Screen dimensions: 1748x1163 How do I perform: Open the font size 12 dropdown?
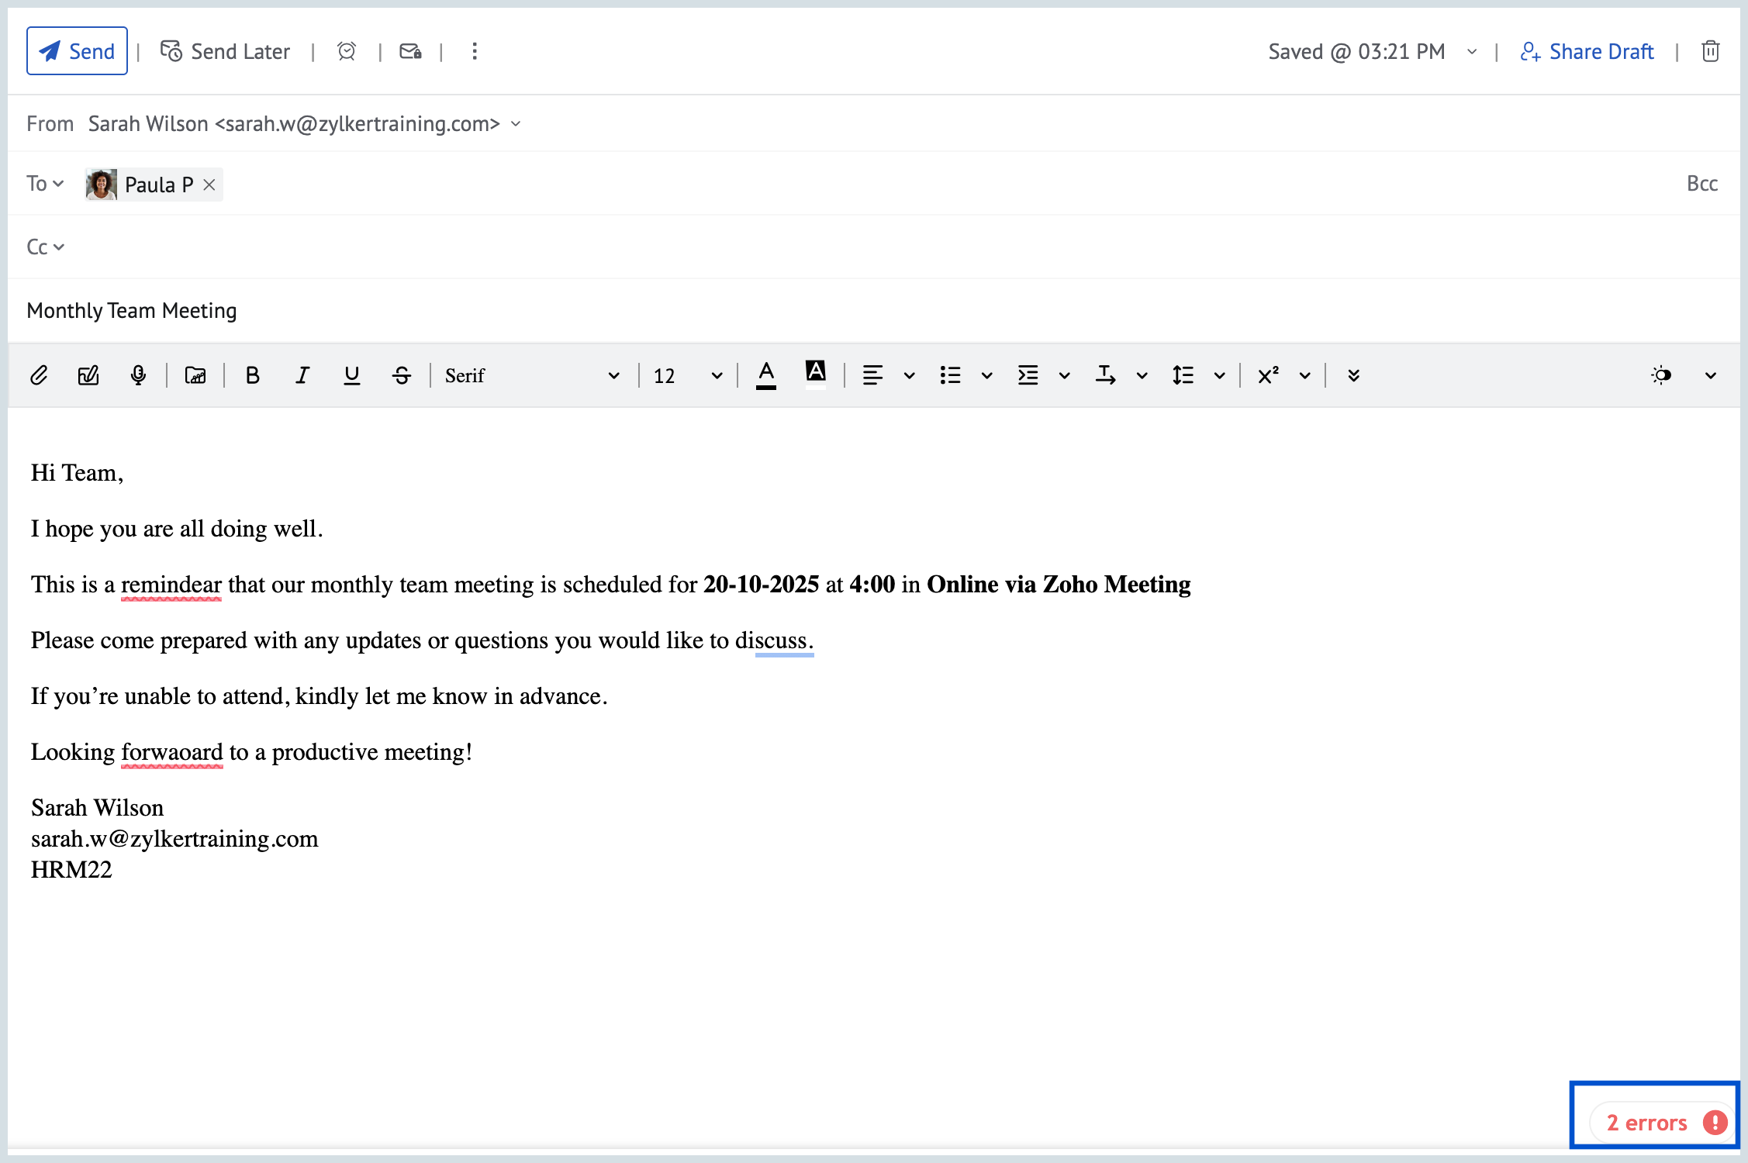[687, 376]
